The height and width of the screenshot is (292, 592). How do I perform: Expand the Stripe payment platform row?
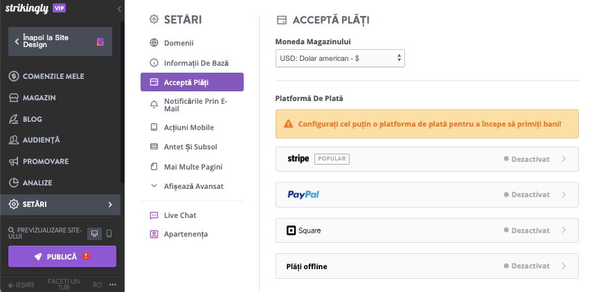[x=427, y=159]
